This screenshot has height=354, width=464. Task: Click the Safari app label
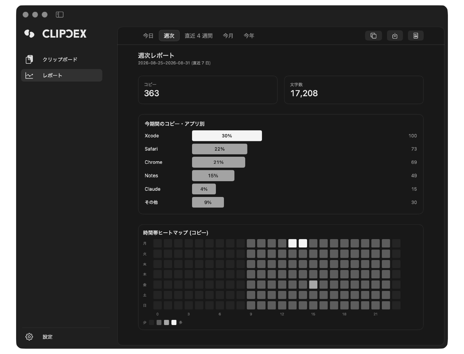click(x=151, y=149)
